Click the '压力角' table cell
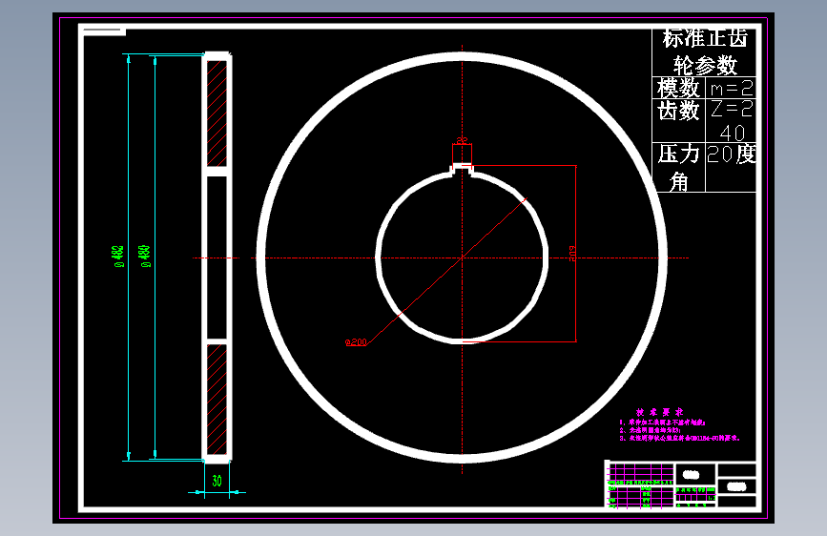The image size is (827, 536). 678,167
